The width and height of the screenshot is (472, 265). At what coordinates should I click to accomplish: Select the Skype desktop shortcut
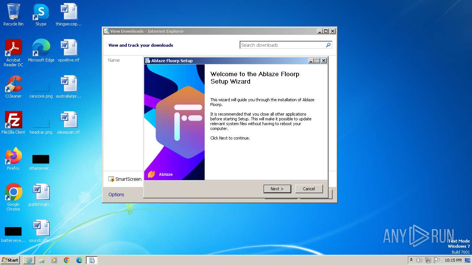coord(41,15)
